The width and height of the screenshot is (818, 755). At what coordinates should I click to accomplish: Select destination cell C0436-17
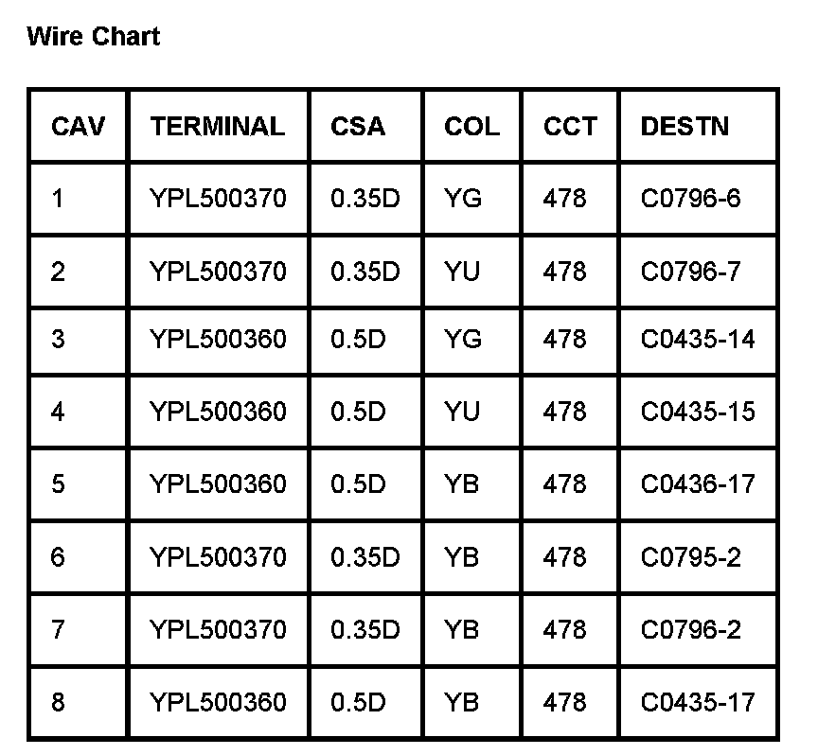[698, 484]
